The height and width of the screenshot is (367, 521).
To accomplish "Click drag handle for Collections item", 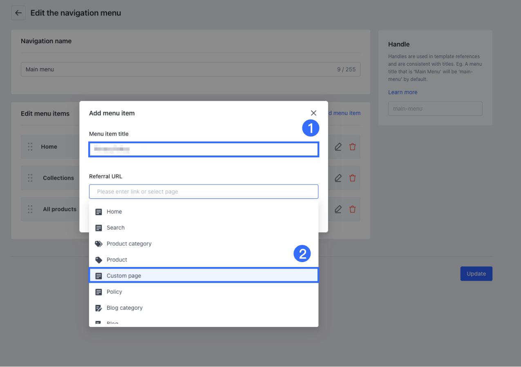I will [30, 178].
